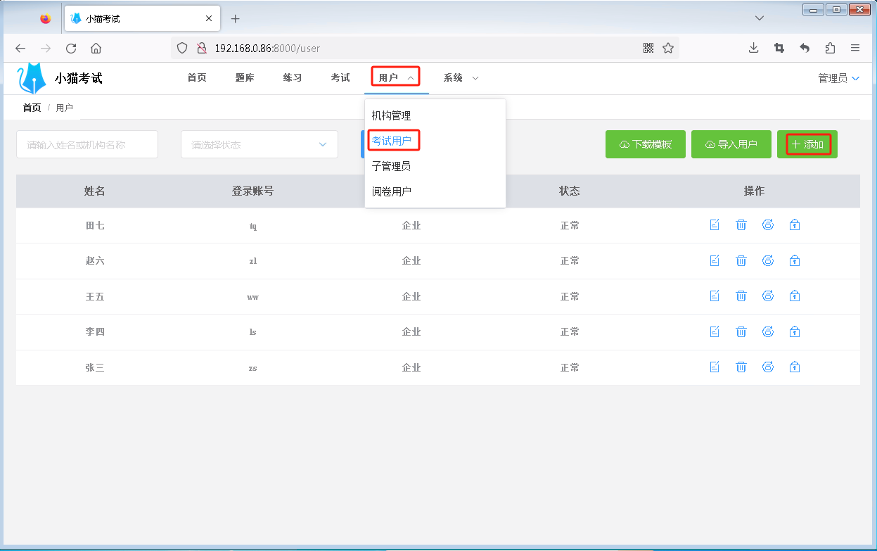Choose 子管理员 in the dropdown menu
This screenshot has width=877, height=551.
(x=392, y=166)
